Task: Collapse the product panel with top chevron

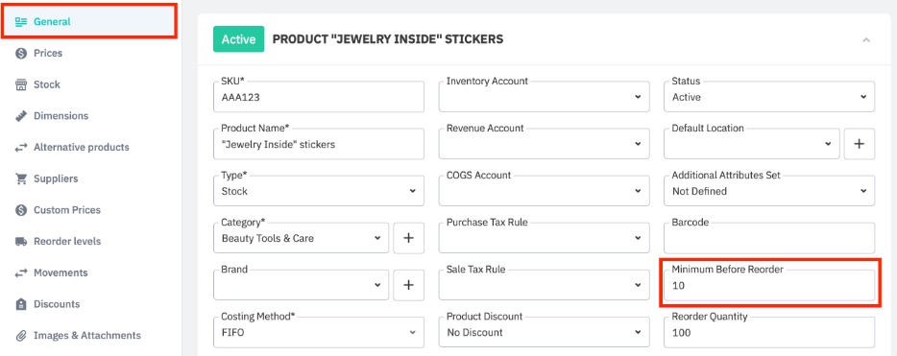Action: click(x=866, y=40)
